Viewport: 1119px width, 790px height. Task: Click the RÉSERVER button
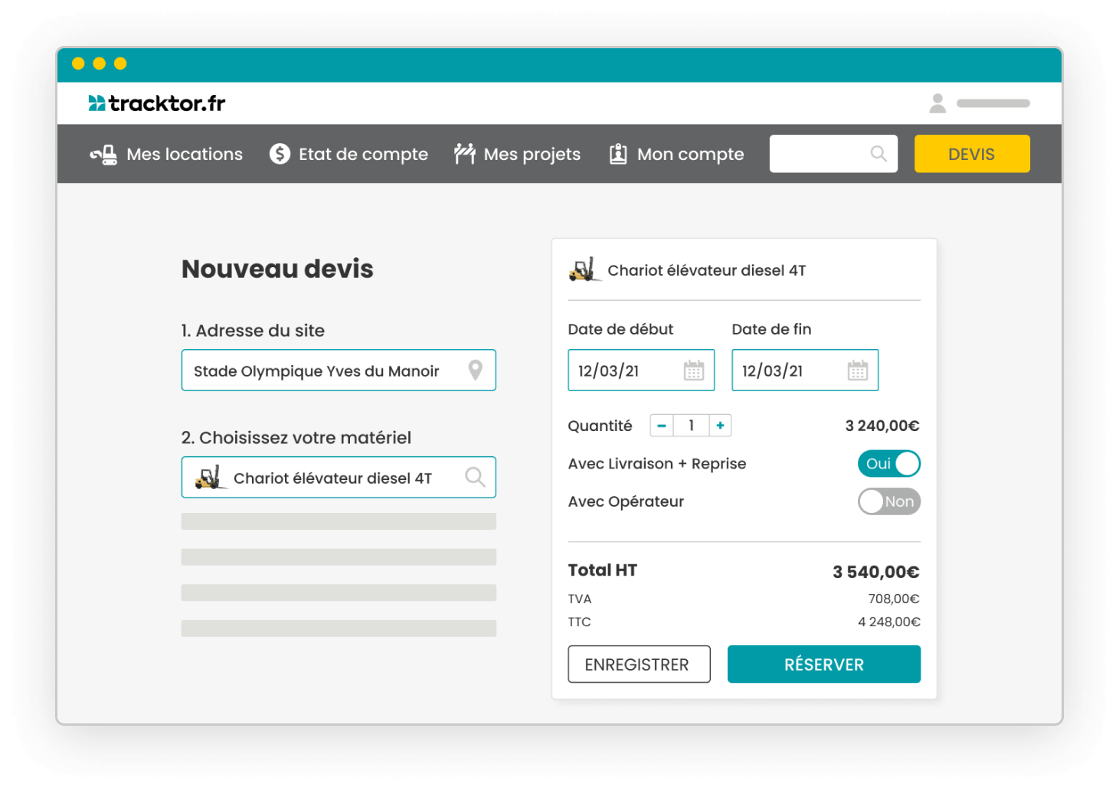tap(824, 664)
